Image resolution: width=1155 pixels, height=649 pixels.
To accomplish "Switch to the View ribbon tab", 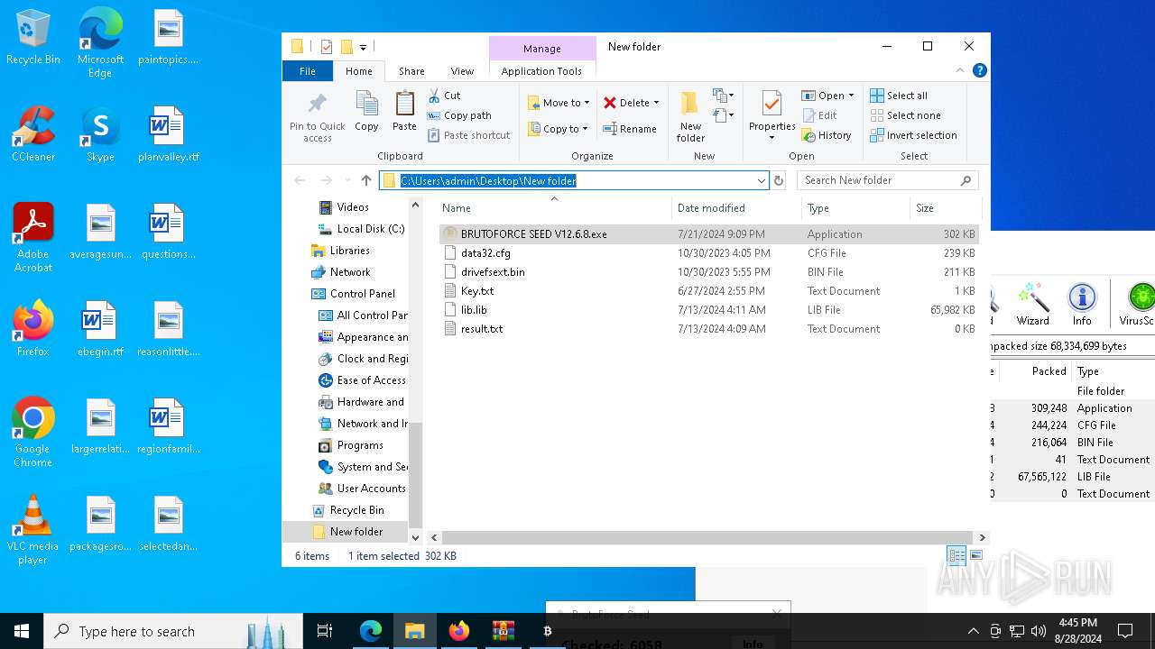I will (462, 71).
